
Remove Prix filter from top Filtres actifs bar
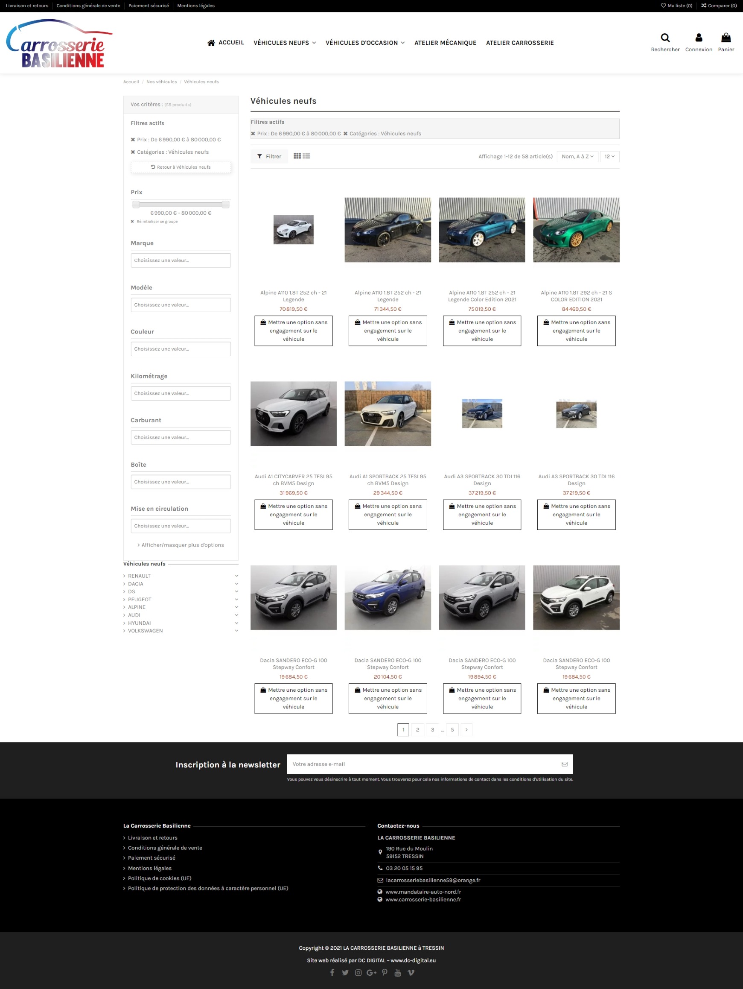tap(253, 134)
